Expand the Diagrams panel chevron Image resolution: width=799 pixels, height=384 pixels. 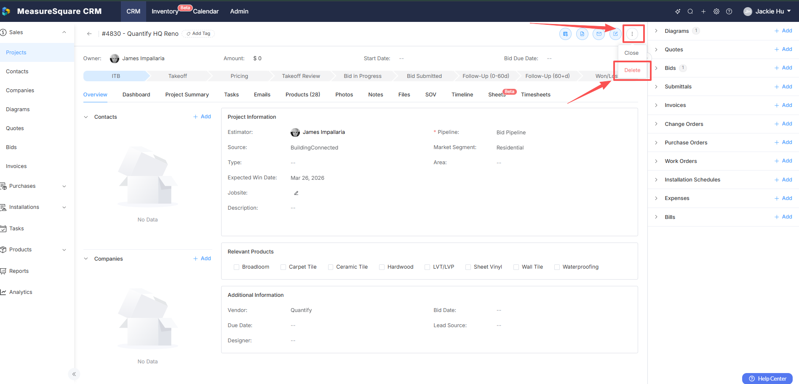click(656, 31)
